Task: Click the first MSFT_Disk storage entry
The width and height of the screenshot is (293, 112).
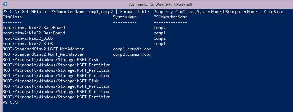Action: [51, 60]
